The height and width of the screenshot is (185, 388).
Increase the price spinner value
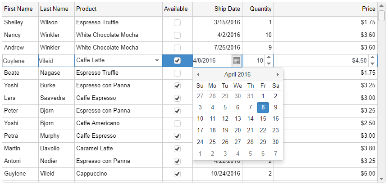(372, 58)
